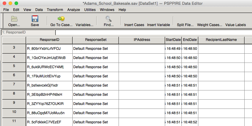The height and width of the screenshot is (126, 252).
Task: Launch Find with magnifying glass icon
Action: 109,19
